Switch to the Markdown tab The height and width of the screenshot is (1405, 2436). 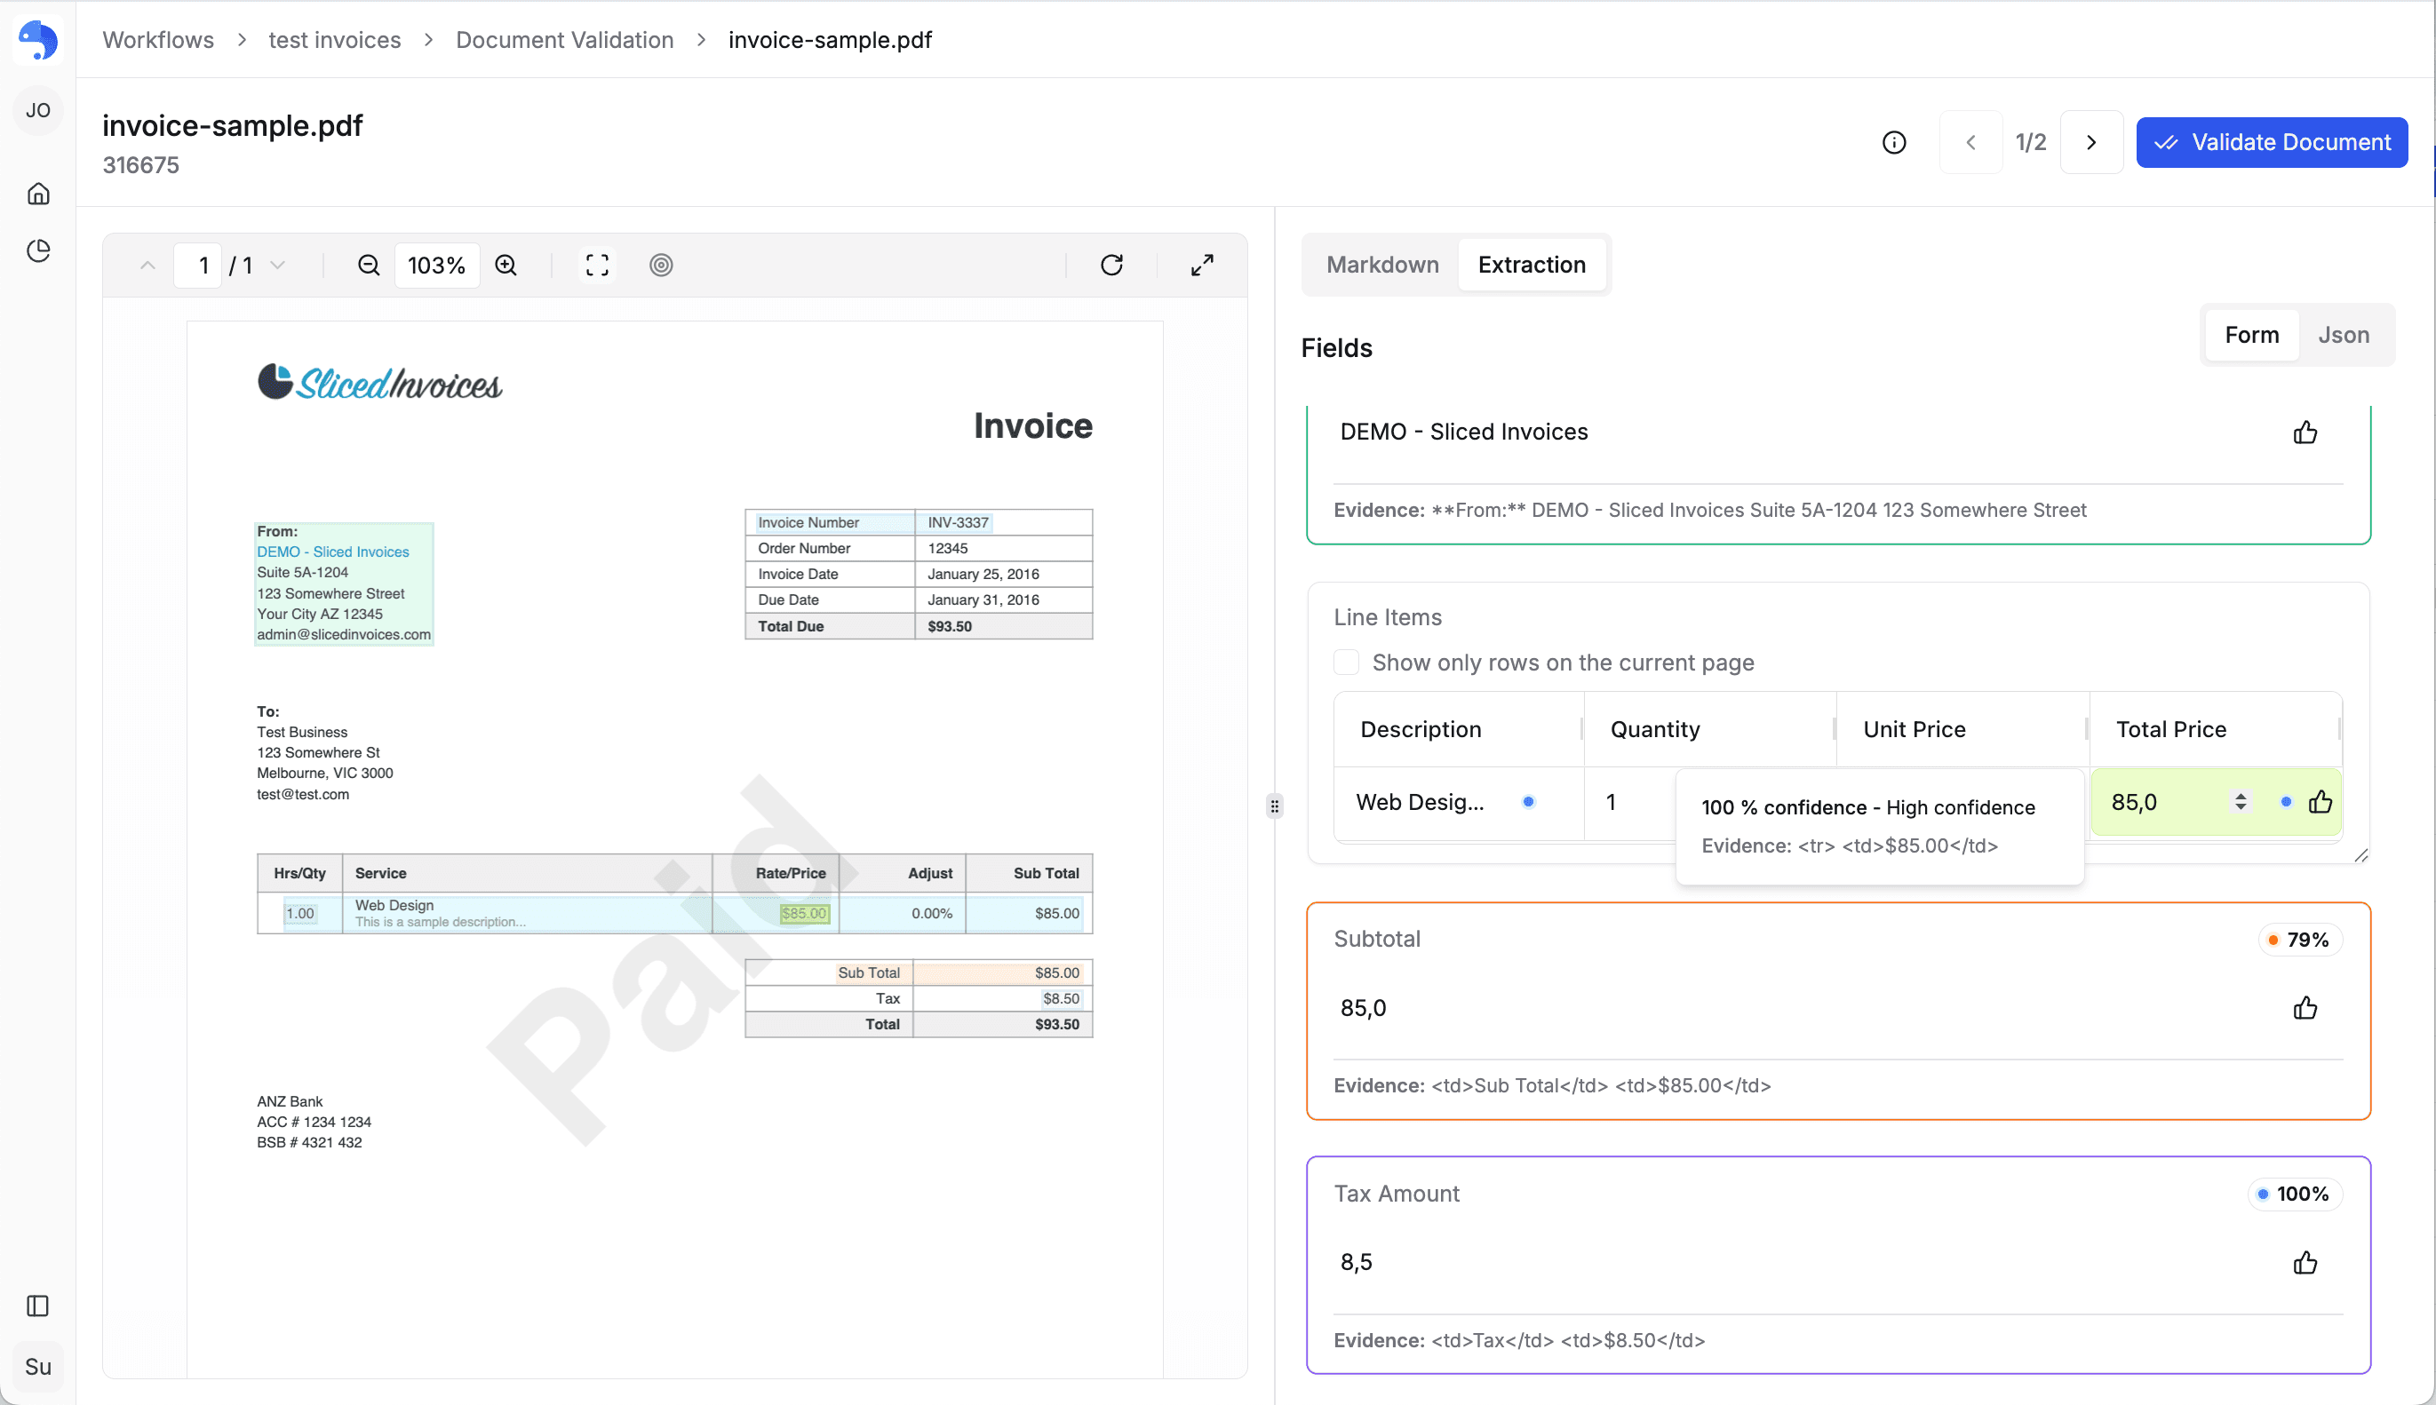click(x=1381, y=265)
